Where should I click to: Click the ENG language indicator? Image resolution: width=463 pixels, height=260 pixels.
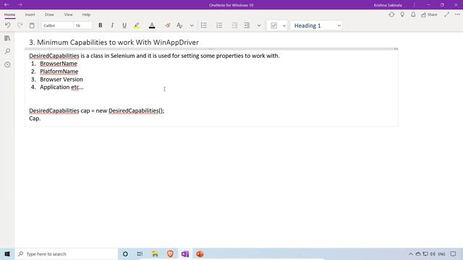point(441,254)
